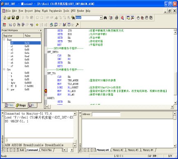The height and width of the screenshot is (159, 178).
Task: Click the Step Into icon
Action: coord(19,25)
